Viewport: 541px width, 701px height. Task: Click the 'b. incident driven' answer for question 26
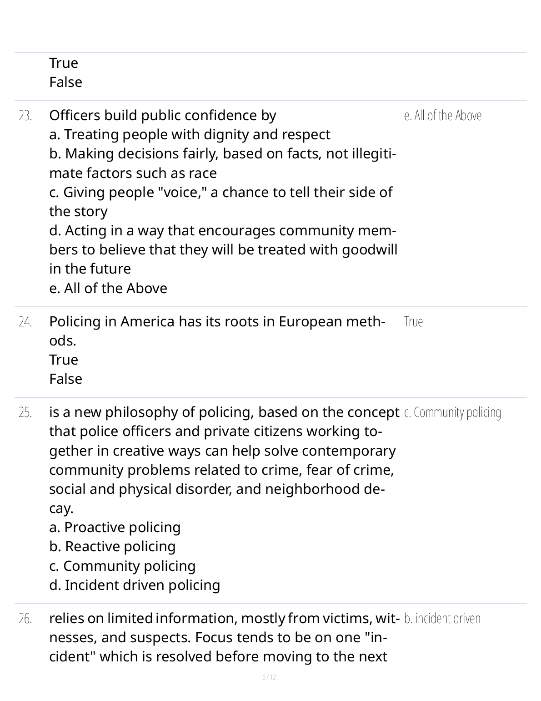(x=442, y=619)
